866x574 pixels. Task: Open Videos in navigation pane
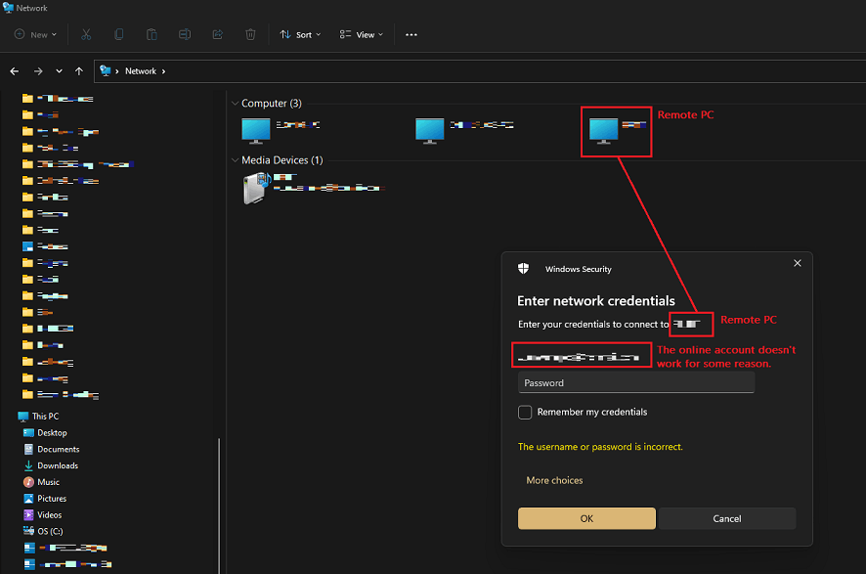[x=43, y=515]
